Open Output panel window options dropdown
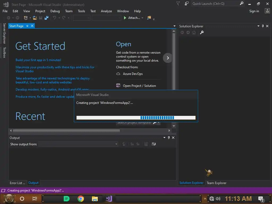Image resolution: width=272 pixels, height=204 pixels. click(164, 138)
